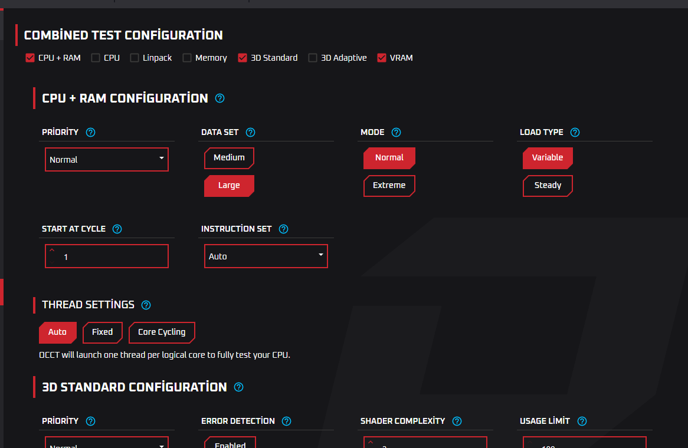
Task: Click the Start At Cycle number field
Action: [112, 257]
